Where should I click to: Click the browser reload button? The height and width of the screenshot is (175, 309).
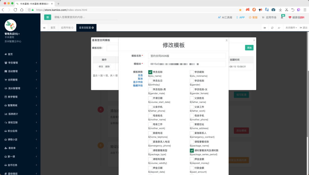[x=15, y=10]
